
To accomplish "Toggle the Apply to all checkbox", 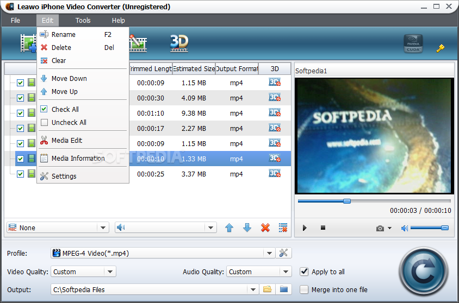I will 304,272.
